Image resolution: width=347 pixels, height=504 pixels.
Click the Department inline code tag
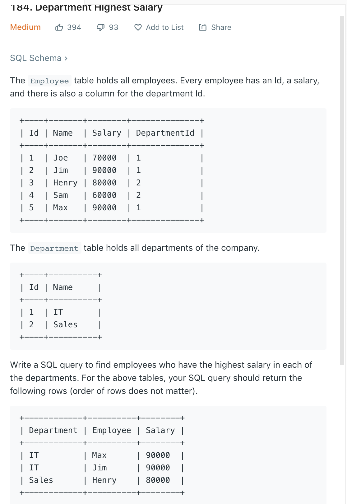tap(54, 248)
